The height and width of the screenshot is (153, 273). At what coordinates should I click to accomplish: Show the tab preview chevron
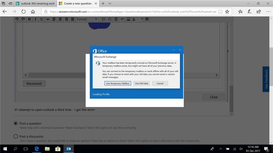point(110,3)
